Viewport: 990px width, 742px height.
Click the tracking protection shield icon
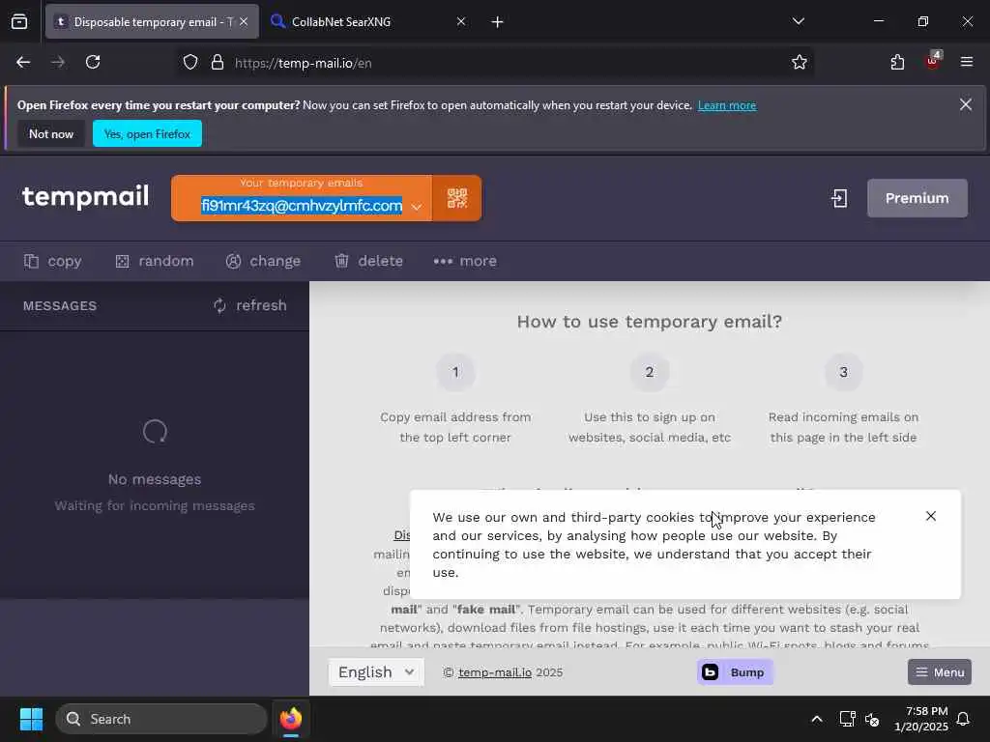click(190, 63)
